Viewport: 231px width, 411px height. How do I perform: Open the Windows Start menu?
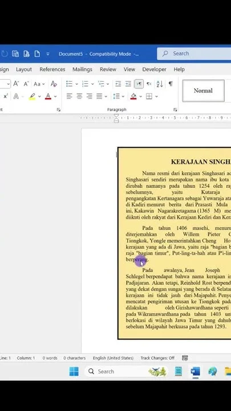pyautogui.click(x=74, y=372)
